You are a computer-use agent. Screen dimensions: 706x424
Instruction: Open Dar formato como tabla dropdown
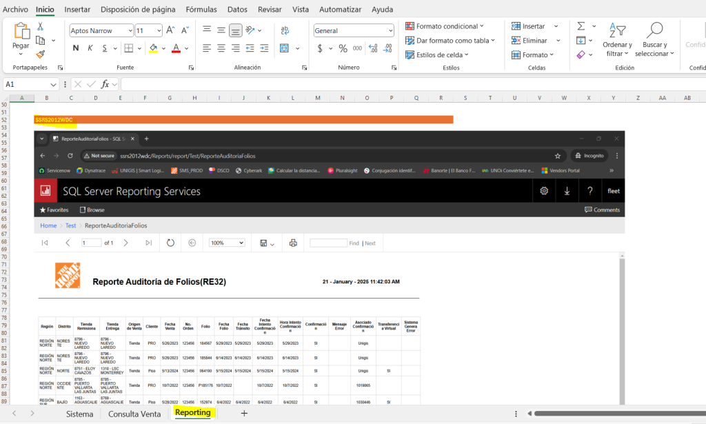click(450, 41)
